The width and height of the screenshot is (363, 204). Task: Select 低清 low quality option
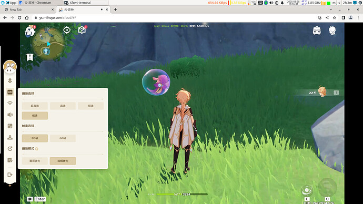35,116
